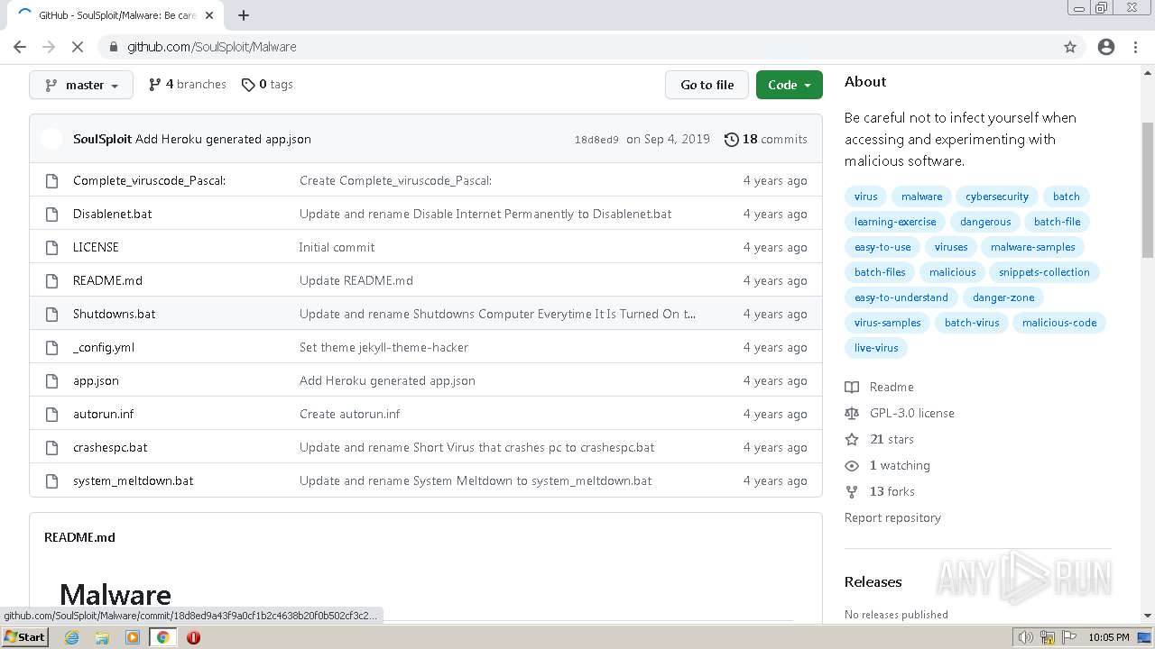
Task: Open a new browser tab
Action: pos(244,15)
